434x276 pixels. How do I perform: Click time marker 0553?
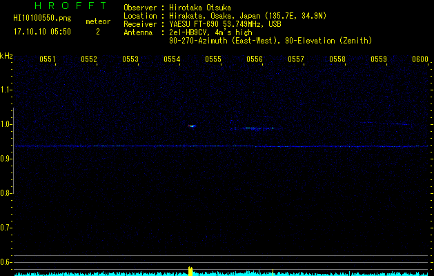[x=130, y=59]
